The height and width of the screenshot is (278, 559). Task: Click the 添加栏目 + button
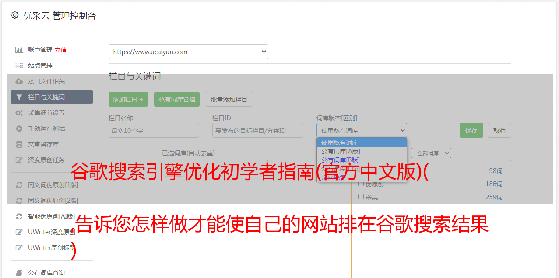coord(128,99)
